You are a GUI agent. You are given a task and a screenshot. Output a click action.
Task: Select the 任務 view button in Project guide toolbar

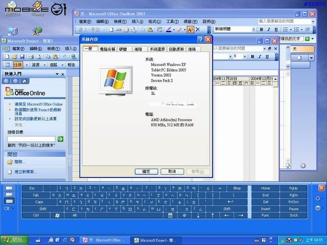point(18,65)
